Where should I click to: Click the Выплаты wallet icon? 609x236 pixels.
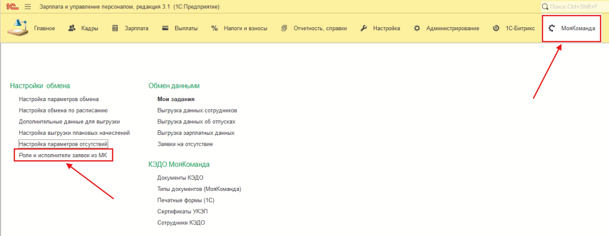(166, 28)
